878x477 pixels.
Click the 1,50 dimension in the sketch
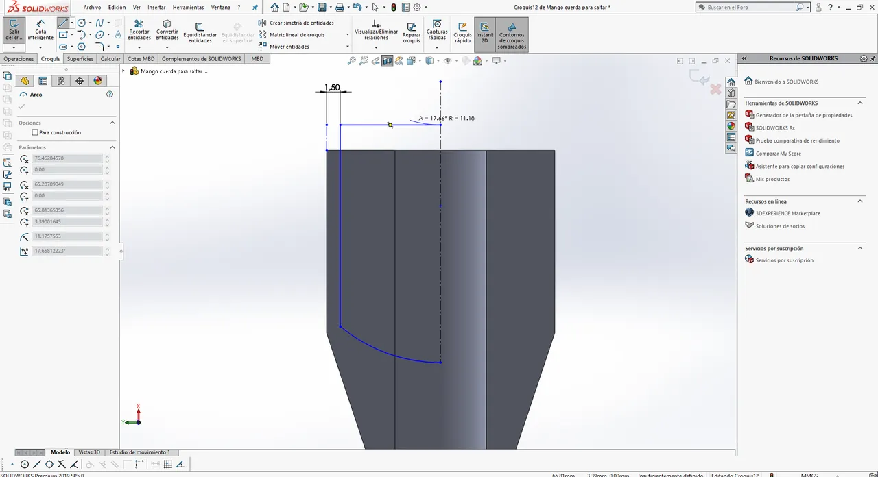[332, 87]
